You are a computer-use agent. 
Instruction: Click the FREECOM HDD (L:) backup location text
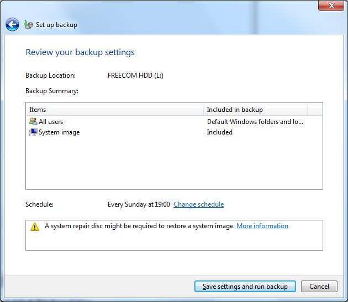click(x=135, y=75)
